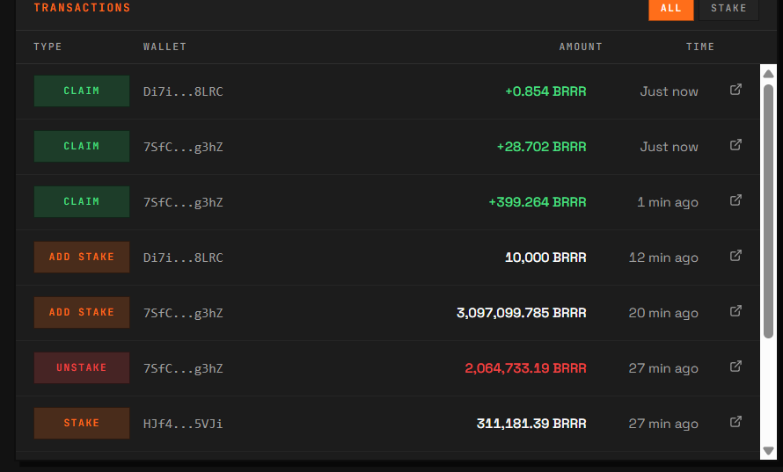The image size is (783, 472).
Task: Click the red 2,064,733.19 BRRR amount
Action: 525,368
